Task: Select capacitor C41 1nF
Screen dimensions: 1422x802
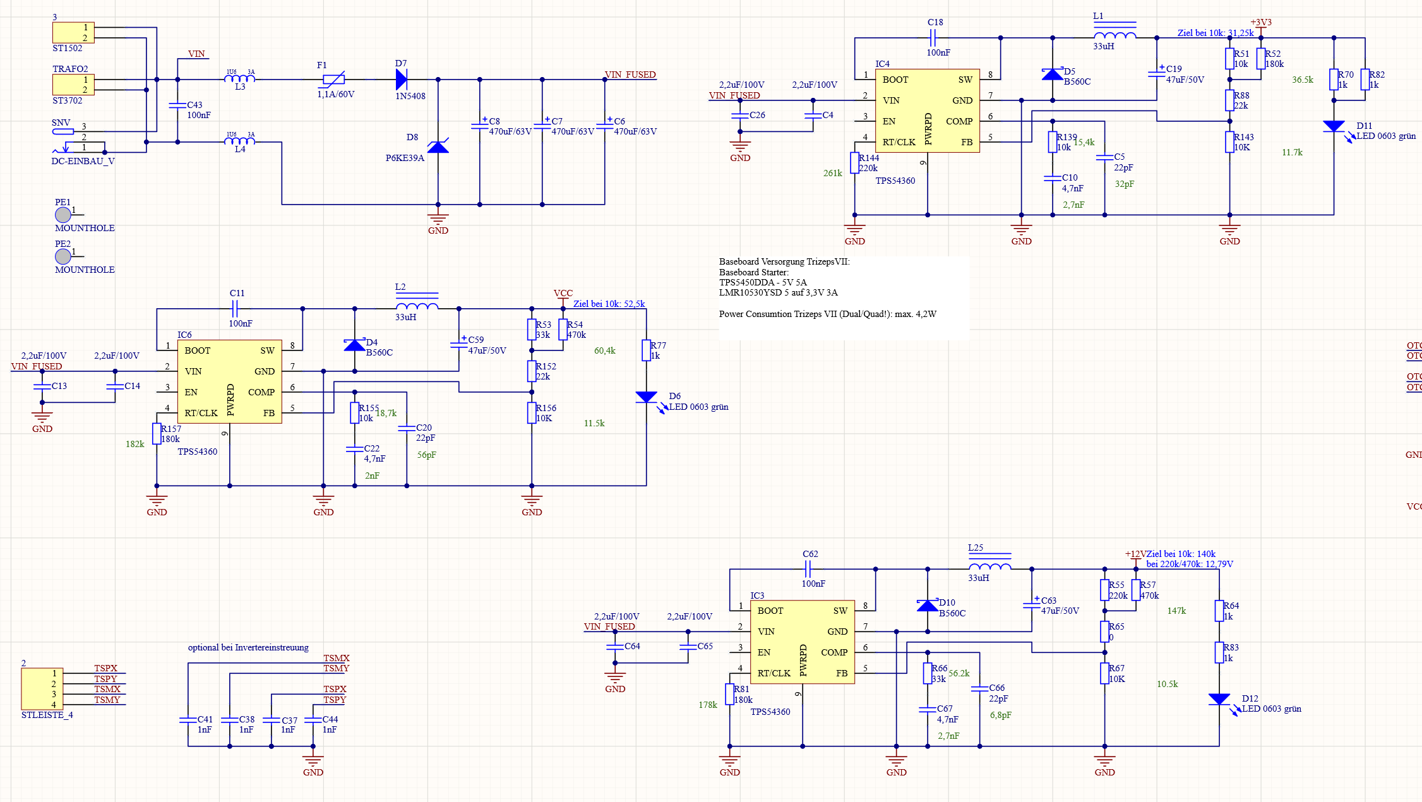Action: 188,720
